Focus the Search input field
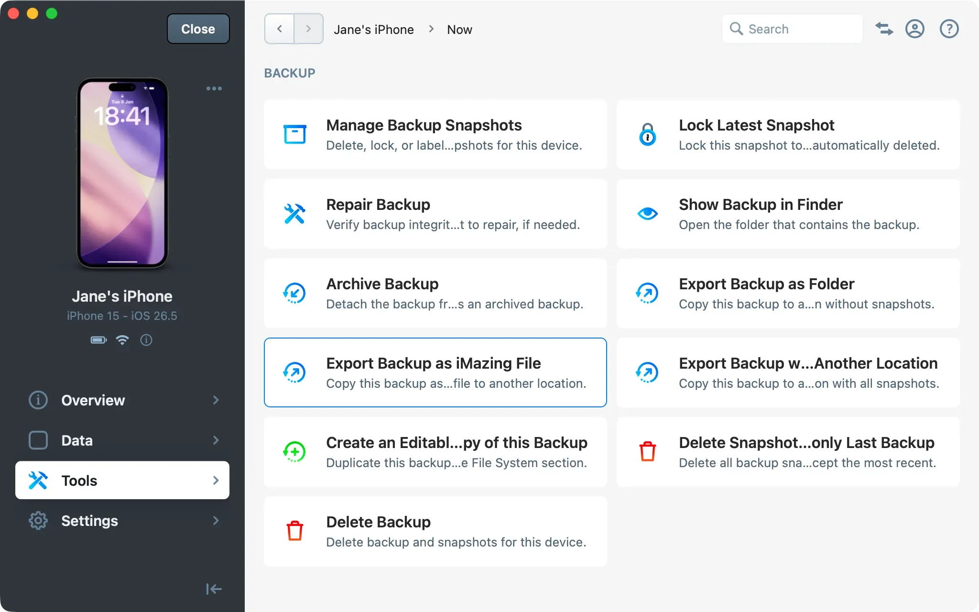This screenshot has height=612, width=979. pos(793,29)
